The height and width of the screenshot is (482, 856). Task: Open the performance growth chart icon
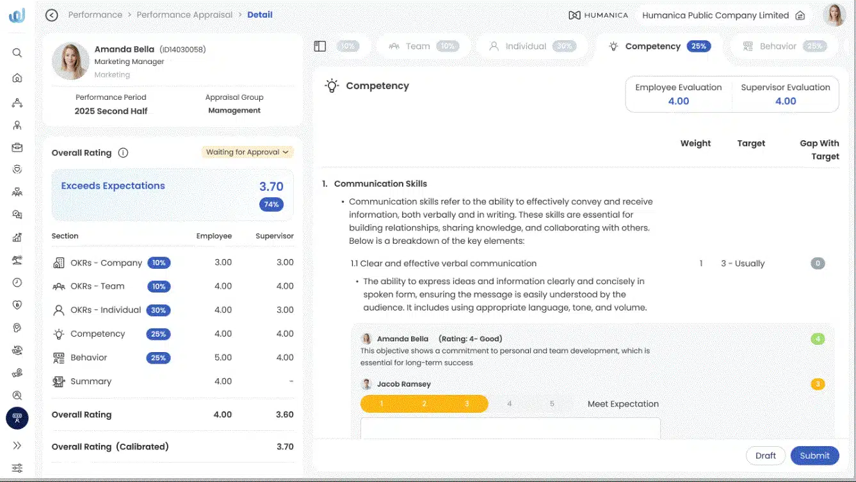pos(17,237)
